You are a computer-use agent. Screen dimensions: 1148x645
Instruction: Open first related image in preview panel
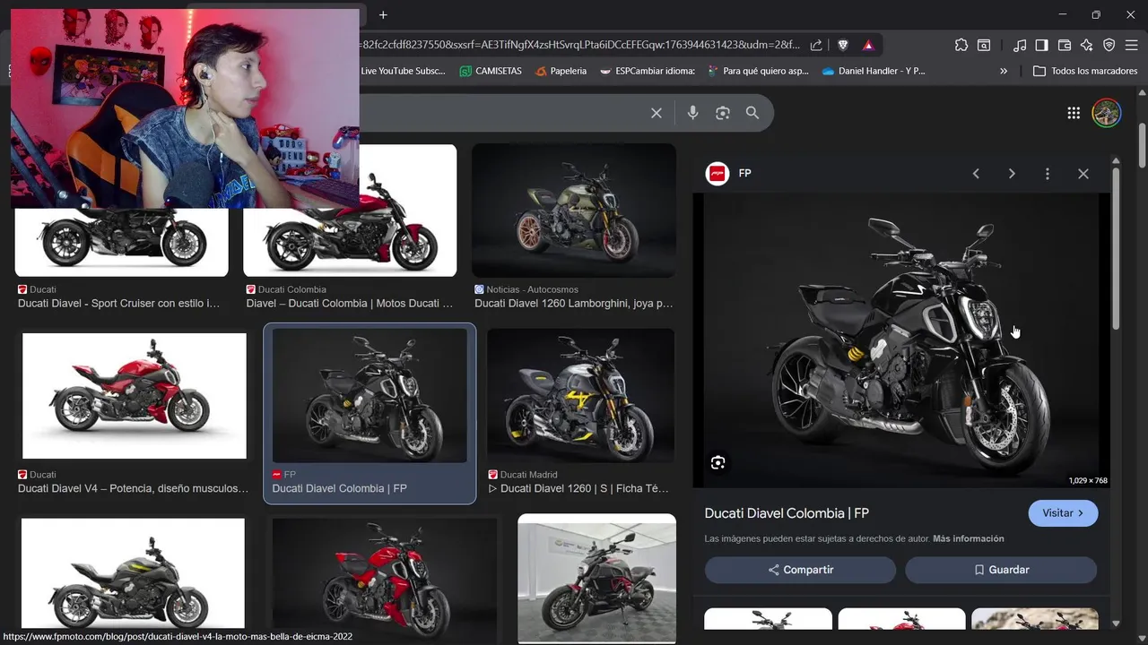coord(768,619)
